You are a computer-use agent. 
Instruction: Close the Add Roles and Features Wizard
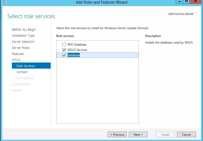(196, 2)
